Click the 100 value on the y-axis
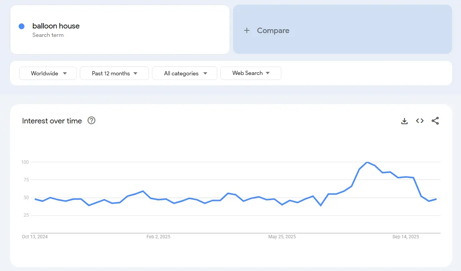This screenshot has width=461, height=271. [24, 162]
